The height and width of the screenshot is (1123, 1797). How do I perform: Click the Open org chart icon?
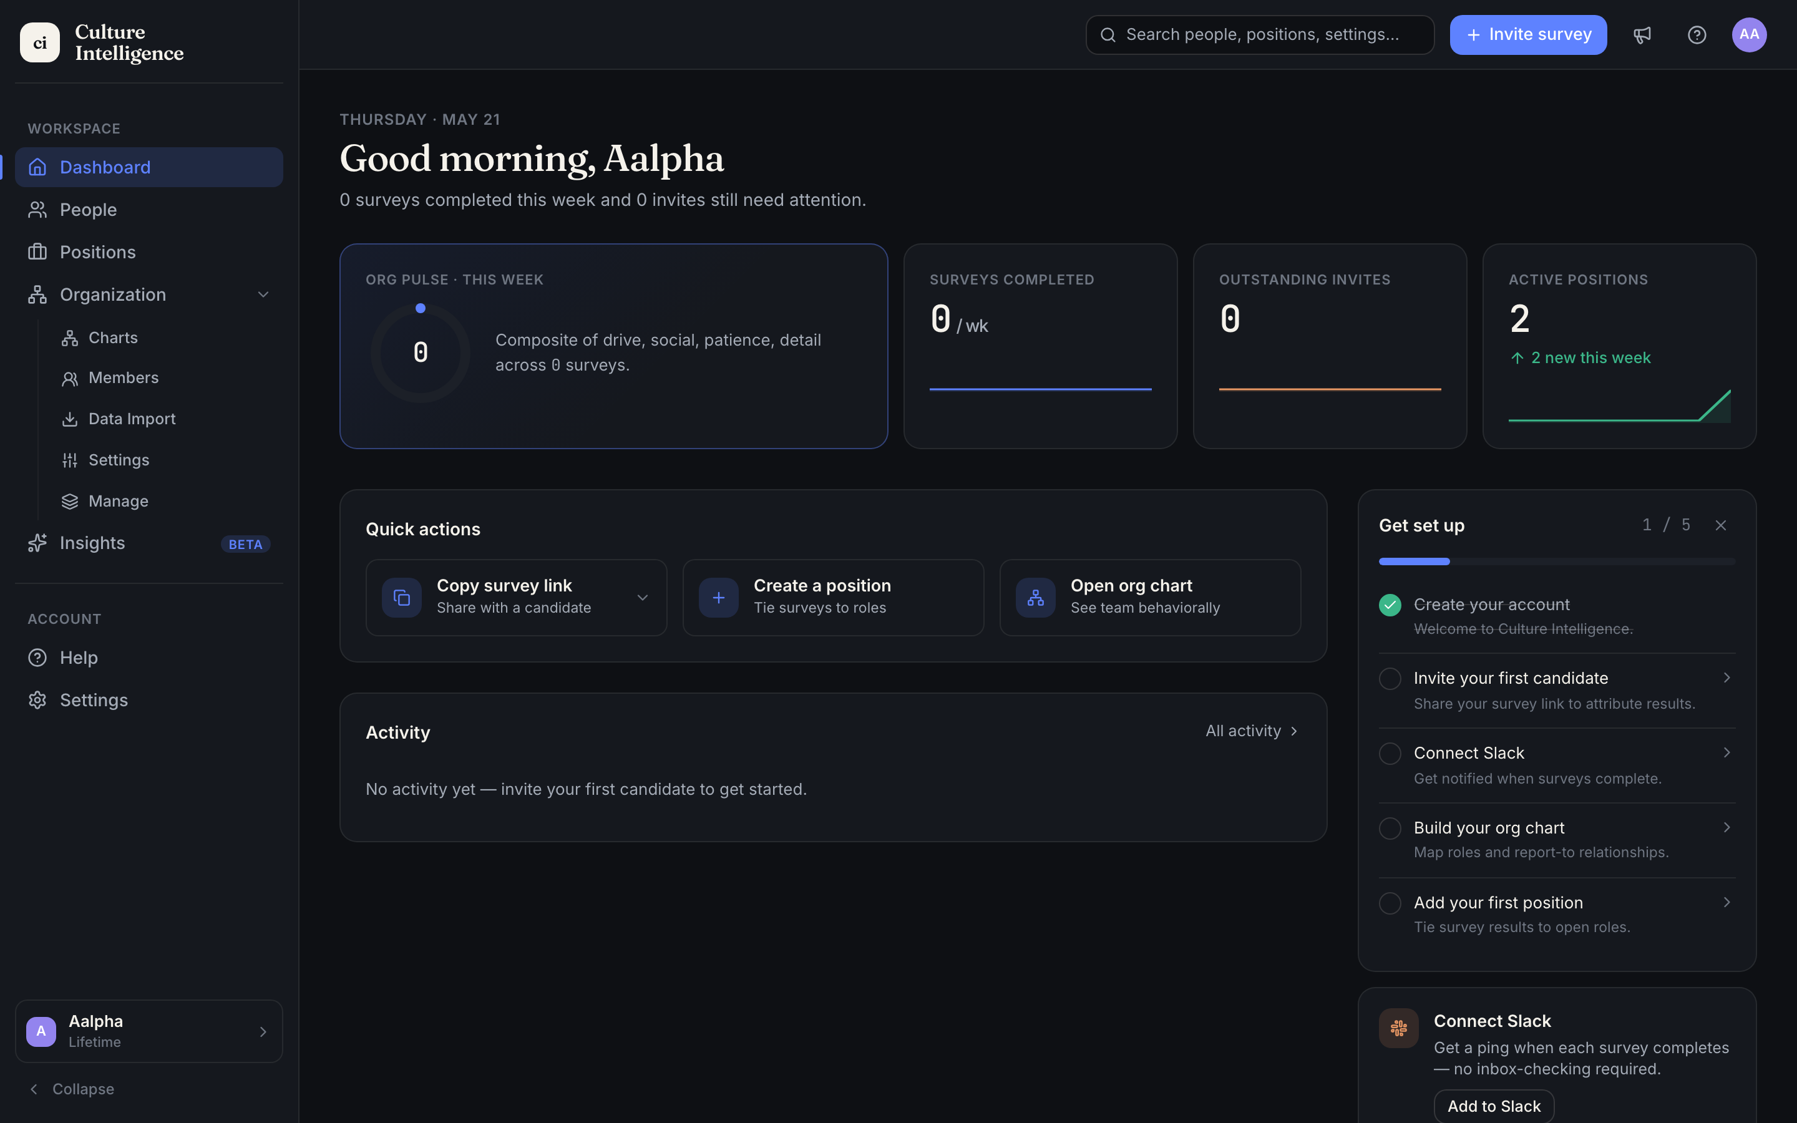1036,598
